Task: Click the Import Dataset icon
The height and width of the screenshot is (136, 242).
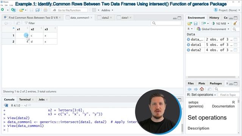Action: coord(203,23)
